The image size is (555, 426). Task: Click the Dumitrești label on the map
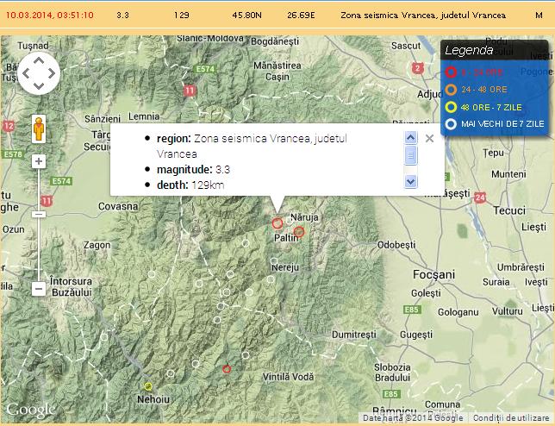click(354, 335)
